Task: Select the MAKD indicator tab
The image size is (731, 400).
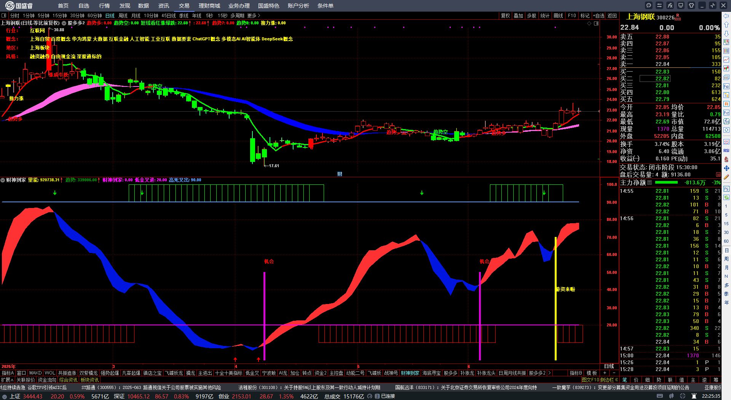Action: pyautogui.click(x=35, y=373)
